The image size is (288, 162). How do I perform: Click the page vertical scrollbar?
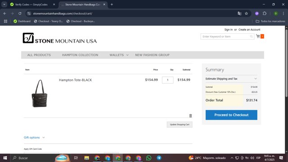(x=286, y=63)
